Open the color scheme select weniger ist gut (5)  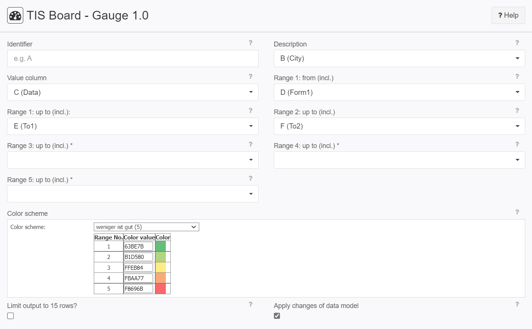(146, 227)
